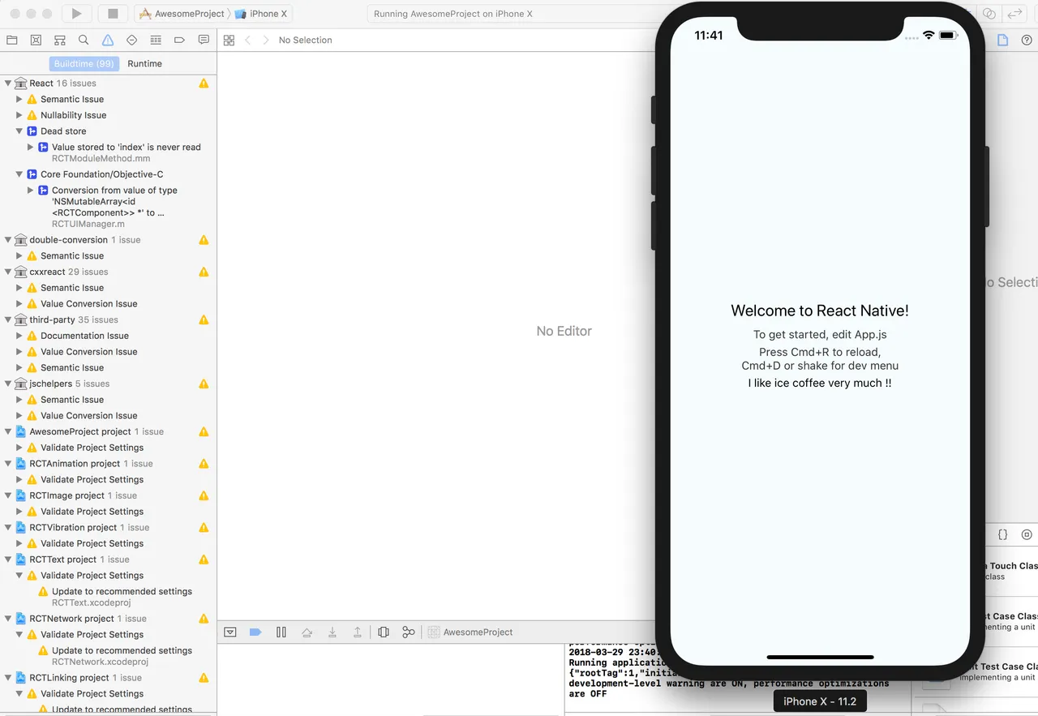Show the Report navigator
The height and width of the screenshot is (716, 1038).
204,40
